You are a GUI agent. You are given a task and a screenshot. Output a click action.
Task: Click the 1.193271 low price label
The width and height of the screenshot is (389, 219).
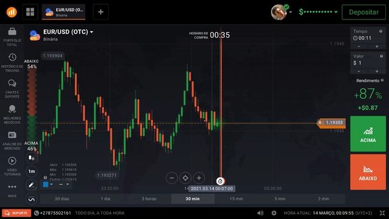click(107, 175)
